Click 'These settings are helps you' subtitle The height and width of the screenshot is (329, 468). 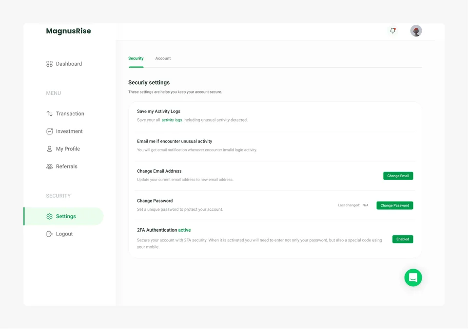click(x=175, y=92)
